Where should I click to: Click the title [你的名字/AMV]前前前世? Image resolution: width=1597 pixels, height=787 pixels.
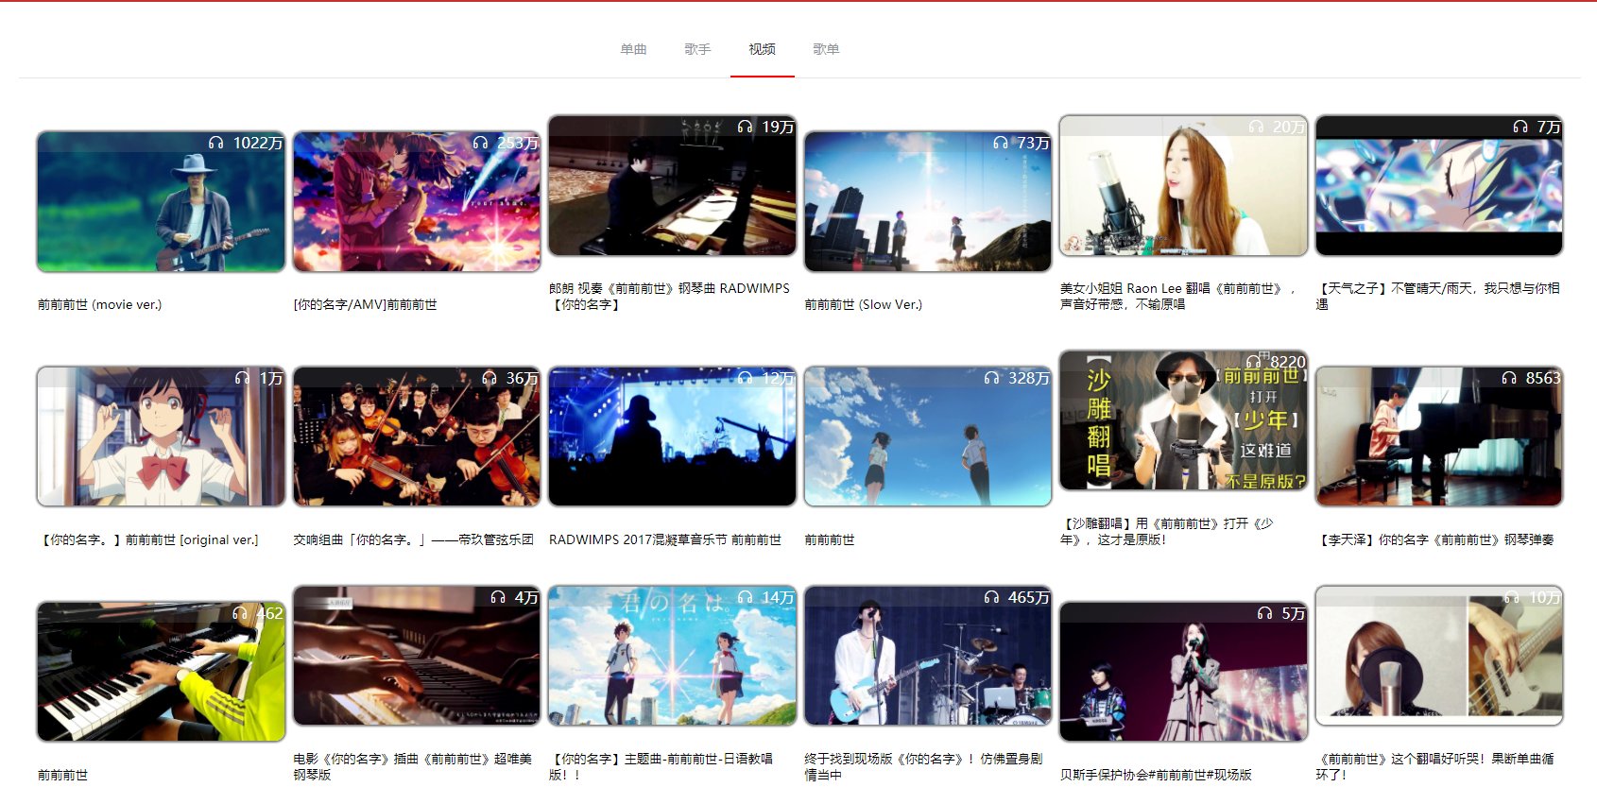365,304
